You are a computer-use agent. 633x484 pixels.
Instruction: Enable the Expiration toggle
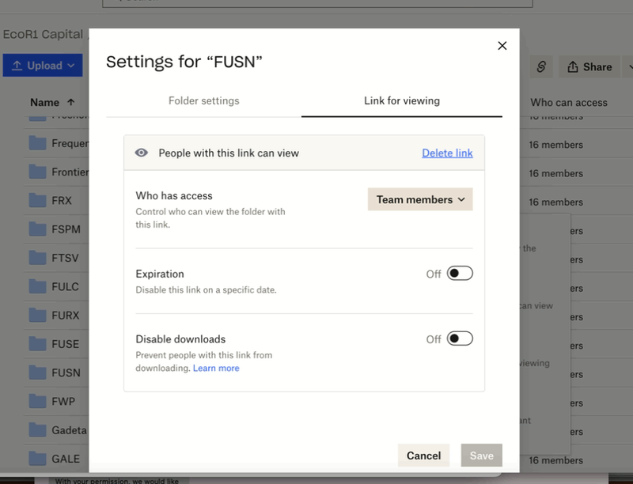[x=460, y=274]
